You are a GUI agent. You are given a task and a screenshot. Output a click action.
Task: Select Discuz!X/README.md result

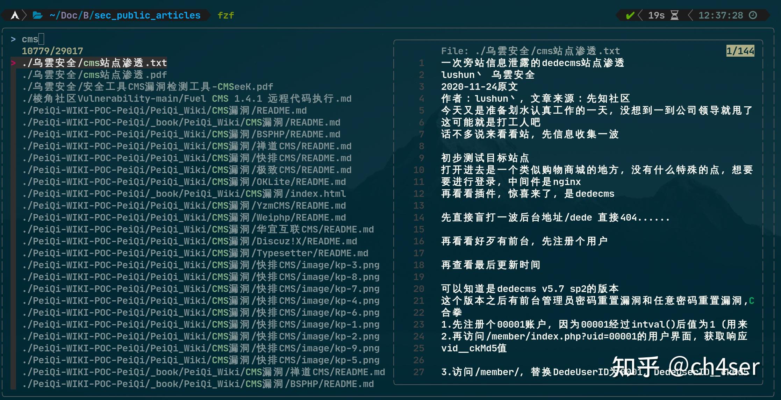[189, 241]
